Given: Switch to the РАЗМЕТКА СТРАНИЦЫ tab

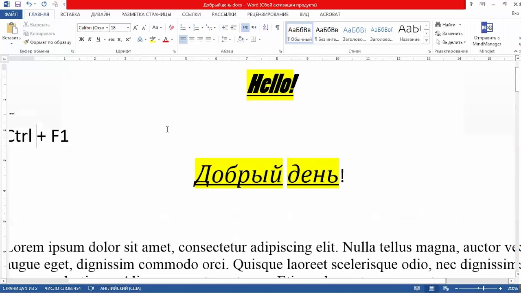Looking at the screenshot, I should [x=146, y=14].
